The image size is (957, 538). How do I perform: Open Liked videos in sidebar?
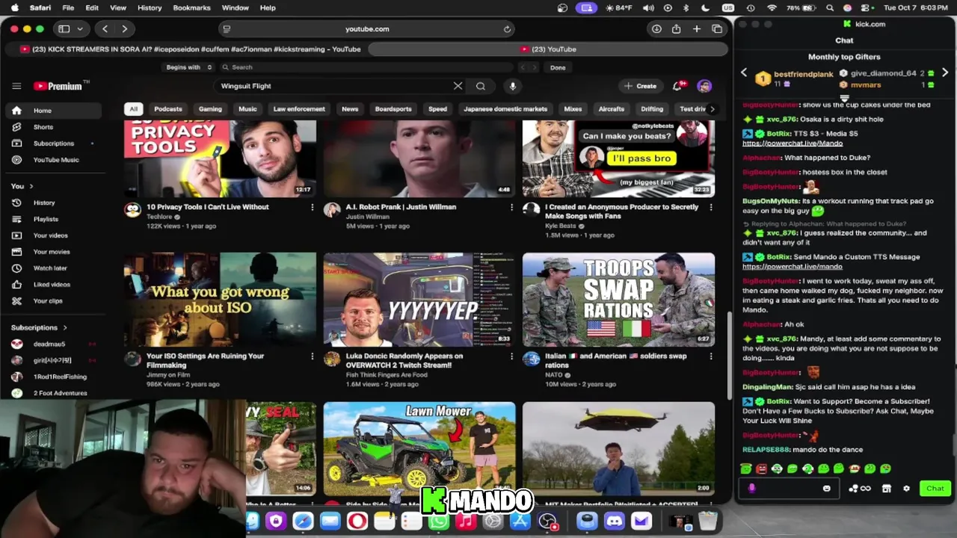(x=51, y=285)
